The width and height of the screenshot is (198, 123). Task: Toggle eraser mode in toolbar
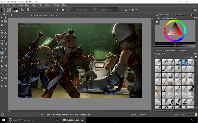(57, 10)
